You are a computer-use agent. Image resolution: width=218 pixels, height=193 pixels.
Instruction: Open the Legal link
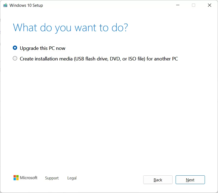pos(72,178)
